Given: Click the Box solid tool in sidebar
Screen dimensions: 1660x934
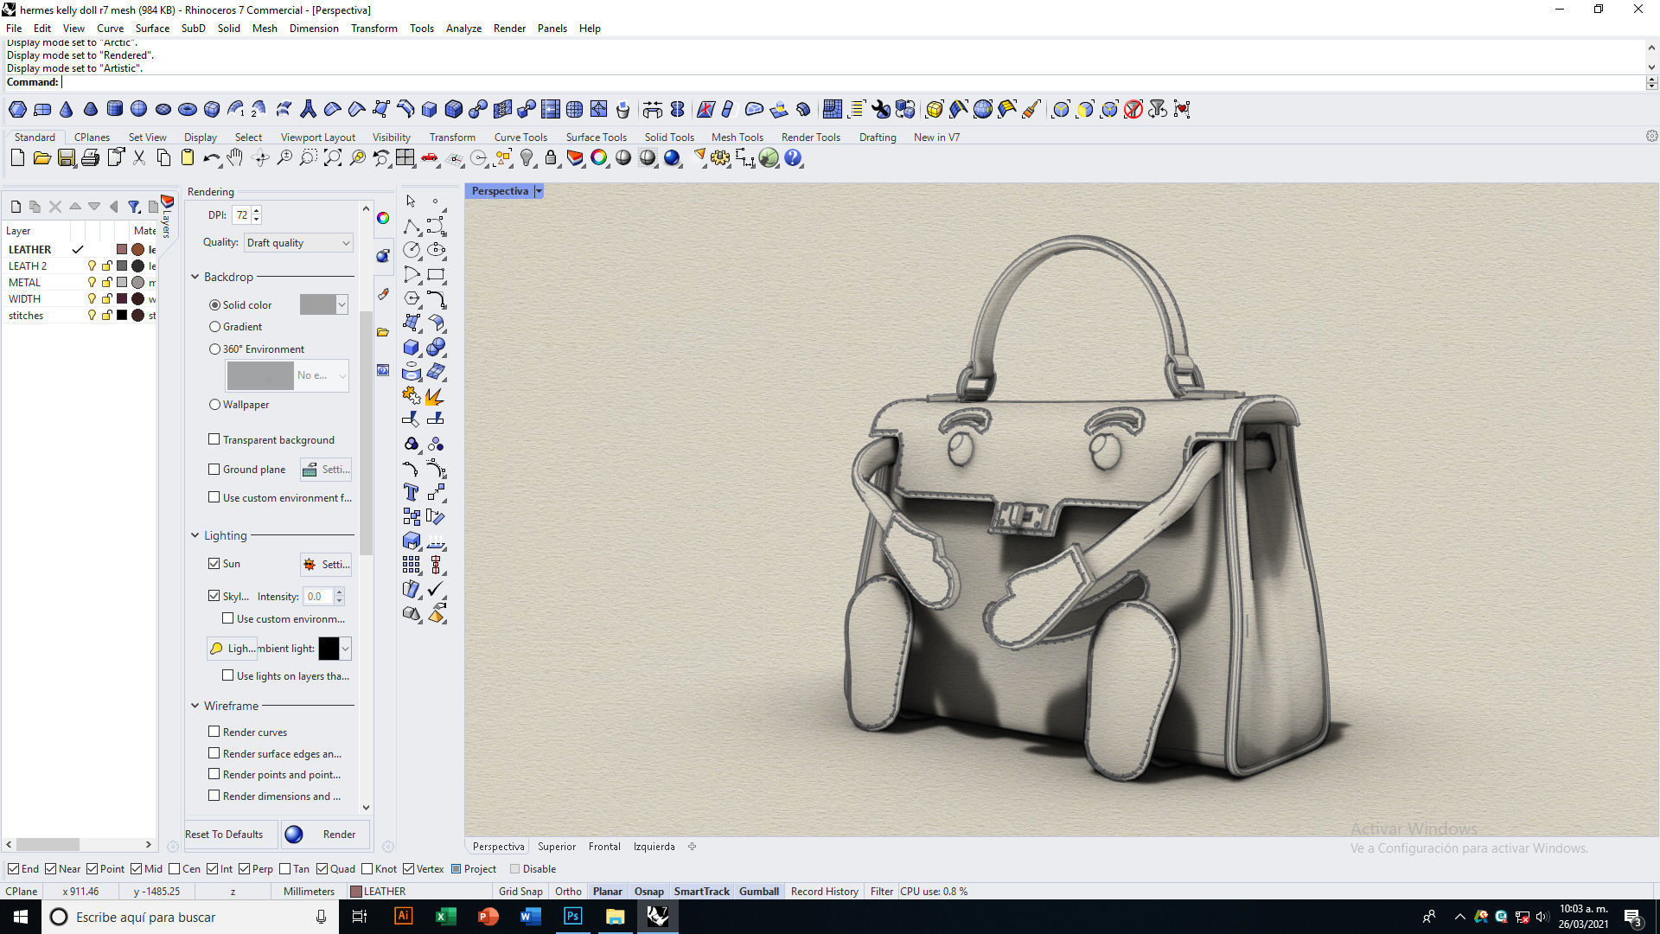Looking at the screenshot, I should tap(412, 348).
